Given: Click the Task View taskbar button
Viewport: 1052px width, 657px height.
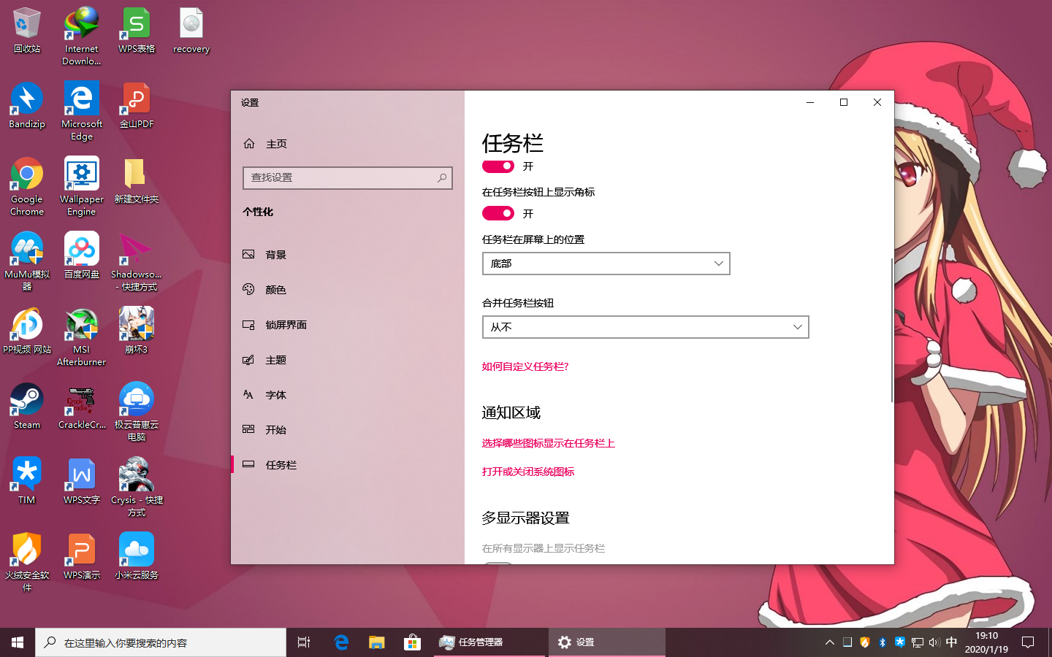Looking at the screenshot, I should 304,642.
